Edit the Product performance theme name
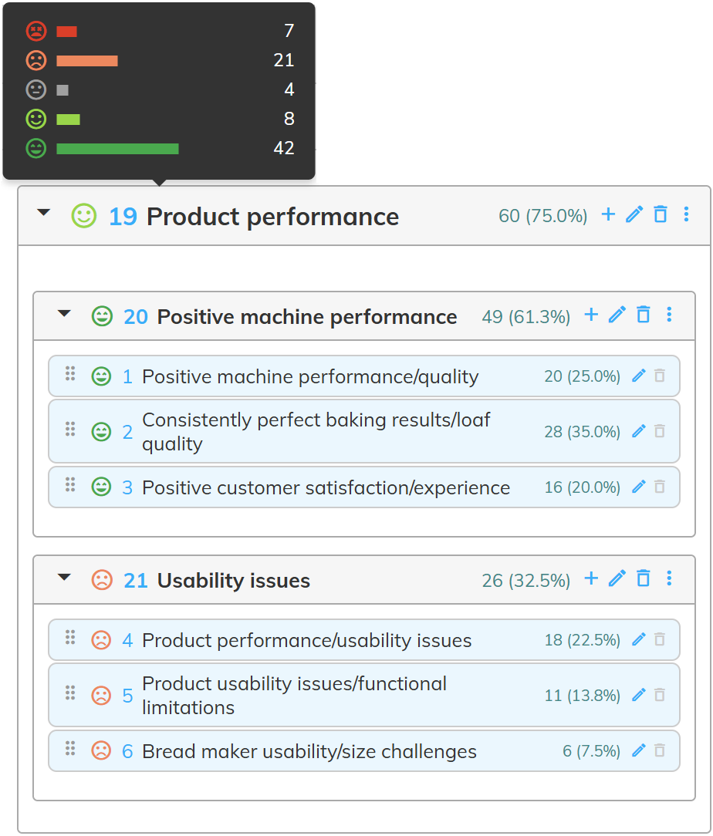The image size is (713, 836). pyautogui.click(x=634, y=214)
